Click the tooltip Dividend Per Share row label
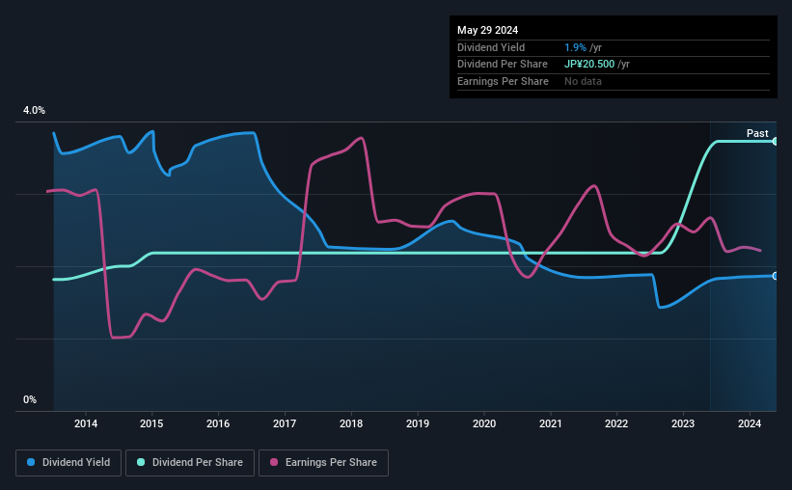The image size is (792, 490). click(502, 65)
